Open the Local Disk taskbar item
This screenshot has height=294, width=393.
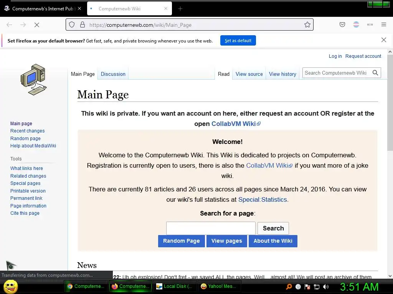(175, 286)
